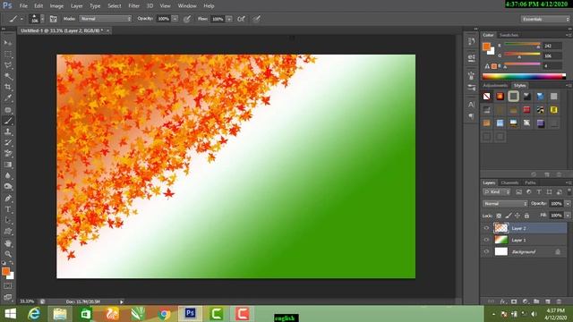Screen dimensions: 573x322
Task: Toggle lock image pixels brush icon
Action: tap(509, 216)
